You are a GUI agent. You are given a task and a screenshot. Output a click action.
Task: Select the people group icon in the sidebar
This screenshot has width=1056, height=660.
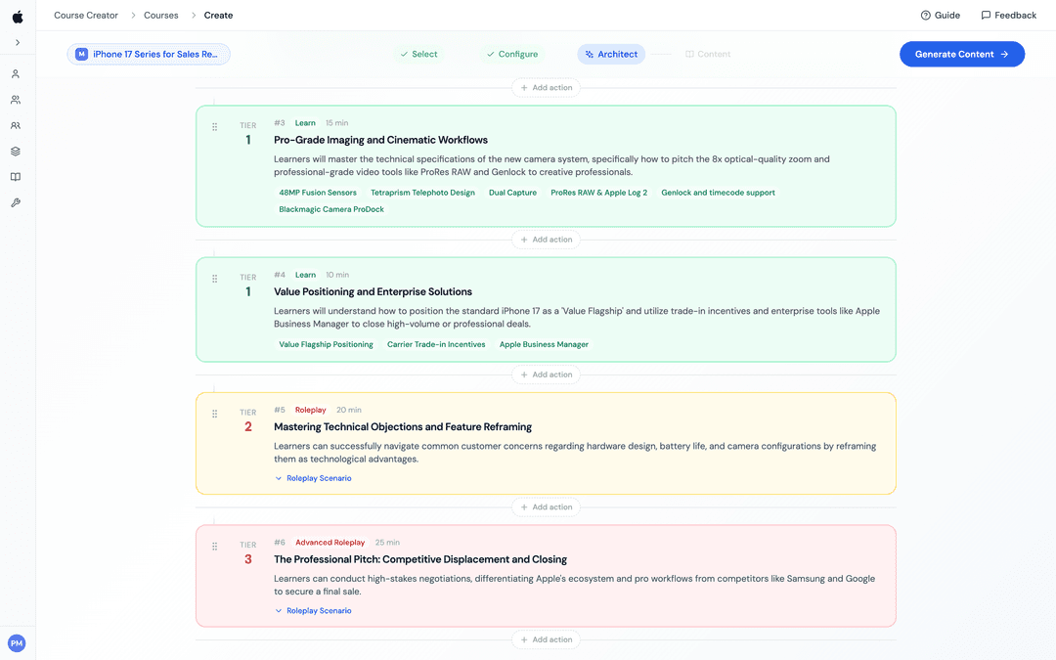(15, 99)
